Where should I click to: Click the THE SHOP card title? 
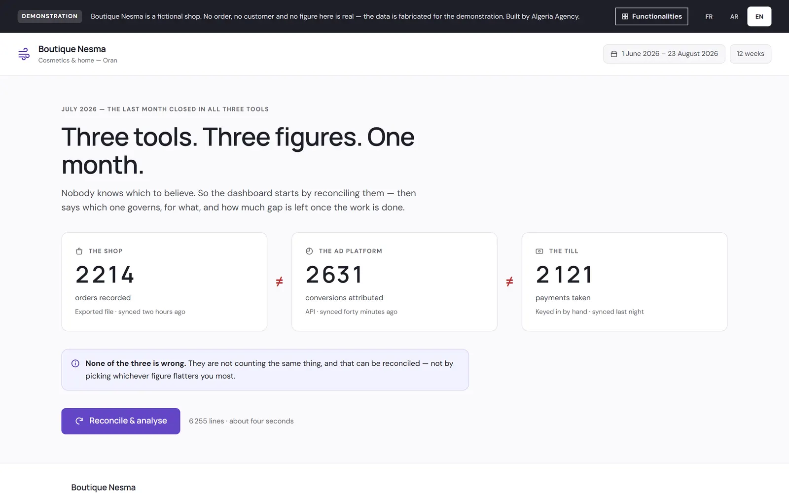(106, 251)
